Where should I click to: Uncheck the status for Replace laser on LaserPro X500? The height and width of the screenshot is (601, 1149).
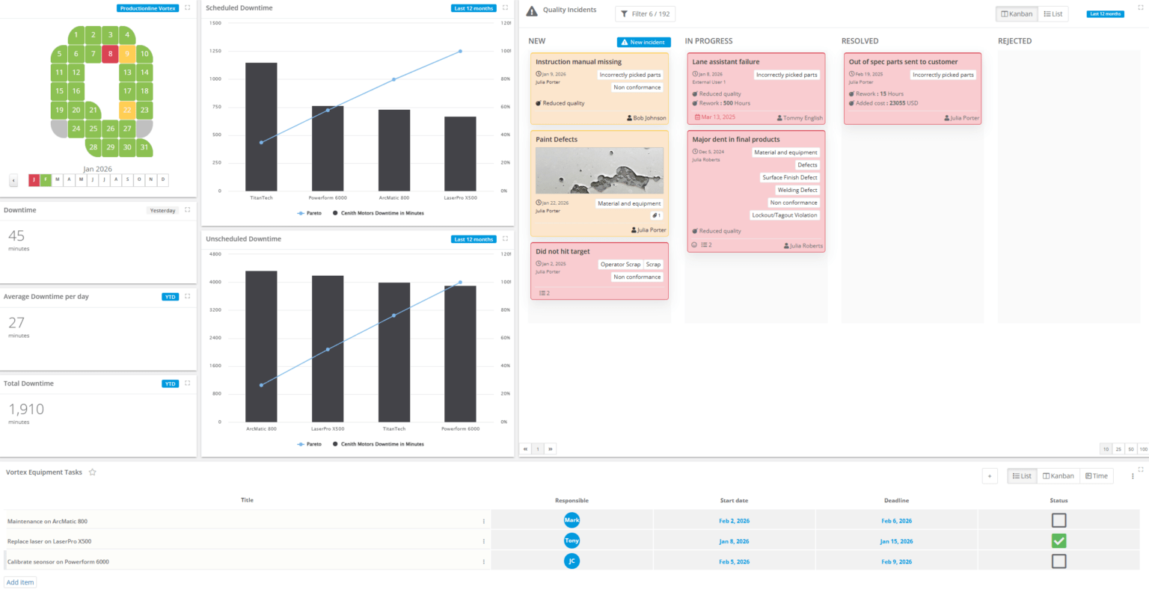click(1058, 540)
